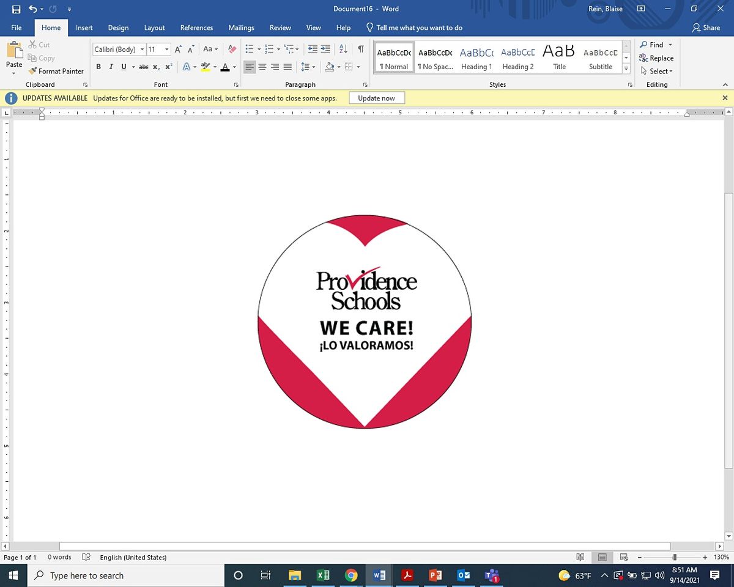Image resolution: width=734 pixels, height=587 pixels.
Task: Click the Update now button
Action: [x=377, y=98]
